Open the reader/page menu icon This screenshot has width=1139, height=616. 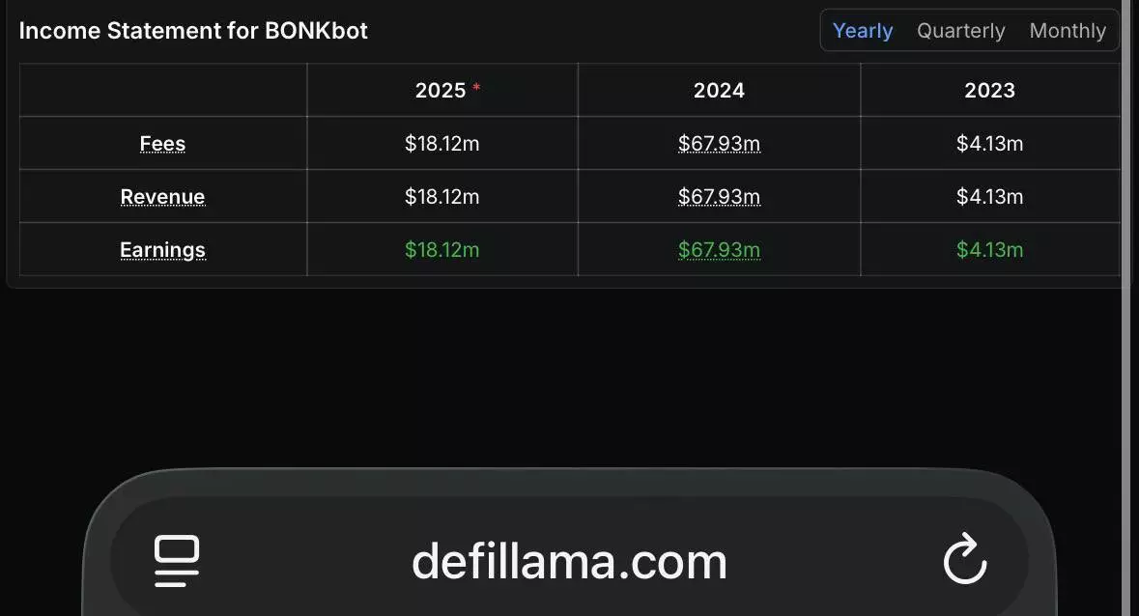coord(177,561)
